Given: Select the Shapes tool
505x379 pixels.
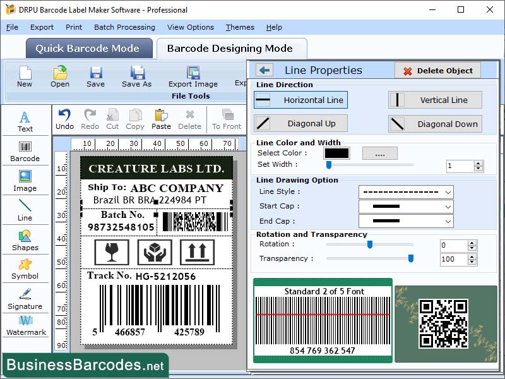Looking at the screenshot, I should (25, 243).
